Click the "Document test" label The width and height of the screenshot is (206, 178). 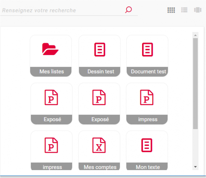[148, 72]
